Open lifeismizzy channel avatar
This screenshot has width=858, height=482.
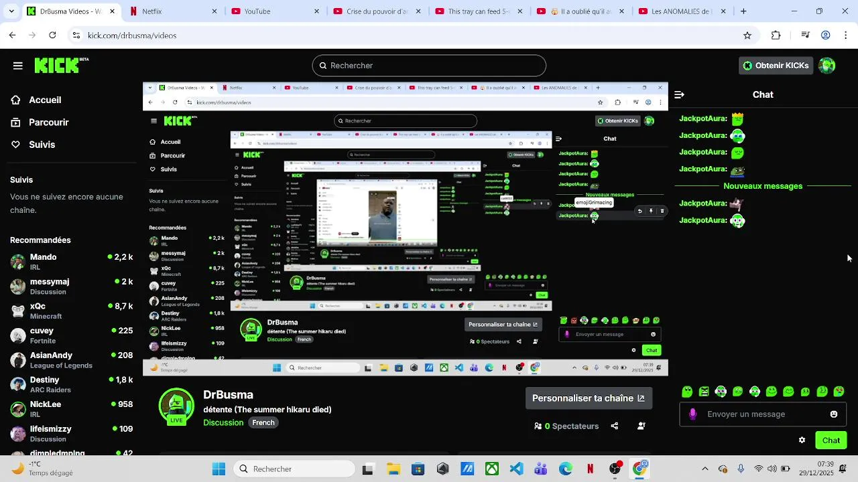(x=18, y=434)
